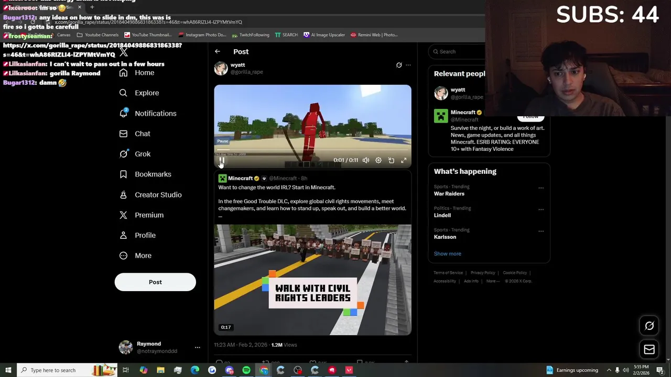
Task: Open the Youtube Channels bookmark folder
Action: pyautogui.click(x=98, y=35)
